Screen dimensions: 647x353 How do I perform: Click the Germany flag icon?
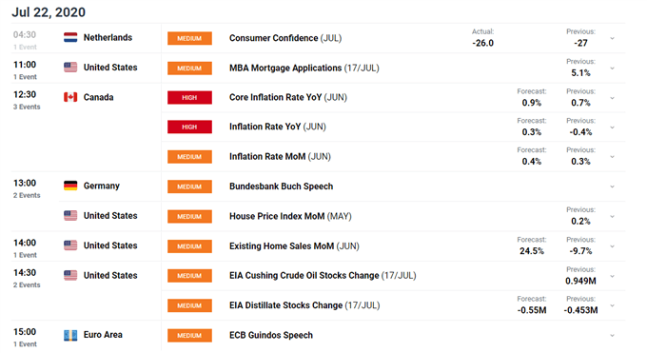click(70, 186)
